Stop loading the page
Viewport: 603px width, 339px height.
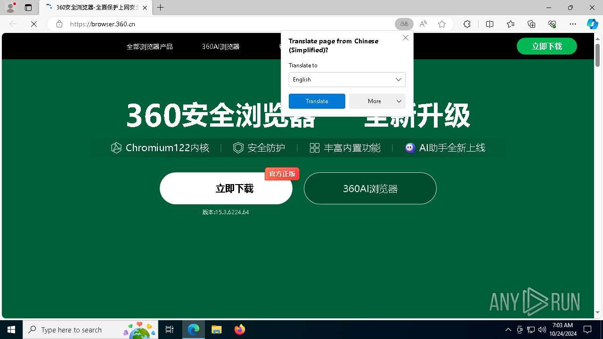34,24
